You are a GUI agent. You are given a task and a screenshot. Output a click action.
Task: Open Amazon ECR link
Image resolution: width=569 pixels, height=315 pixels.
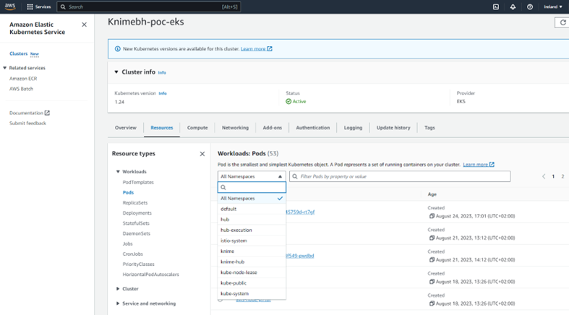pos(23,78)
